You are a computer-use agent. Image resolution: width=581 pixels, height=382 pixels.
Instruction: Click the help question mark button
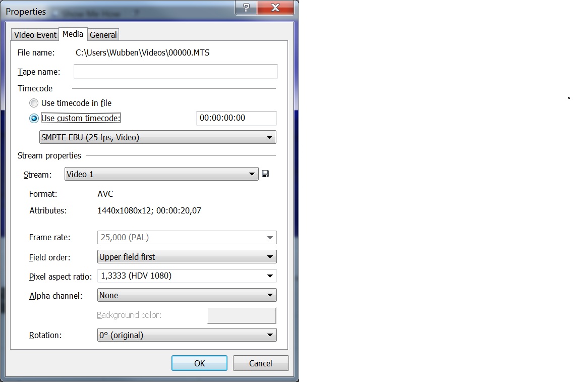click(x=246, y=8)
